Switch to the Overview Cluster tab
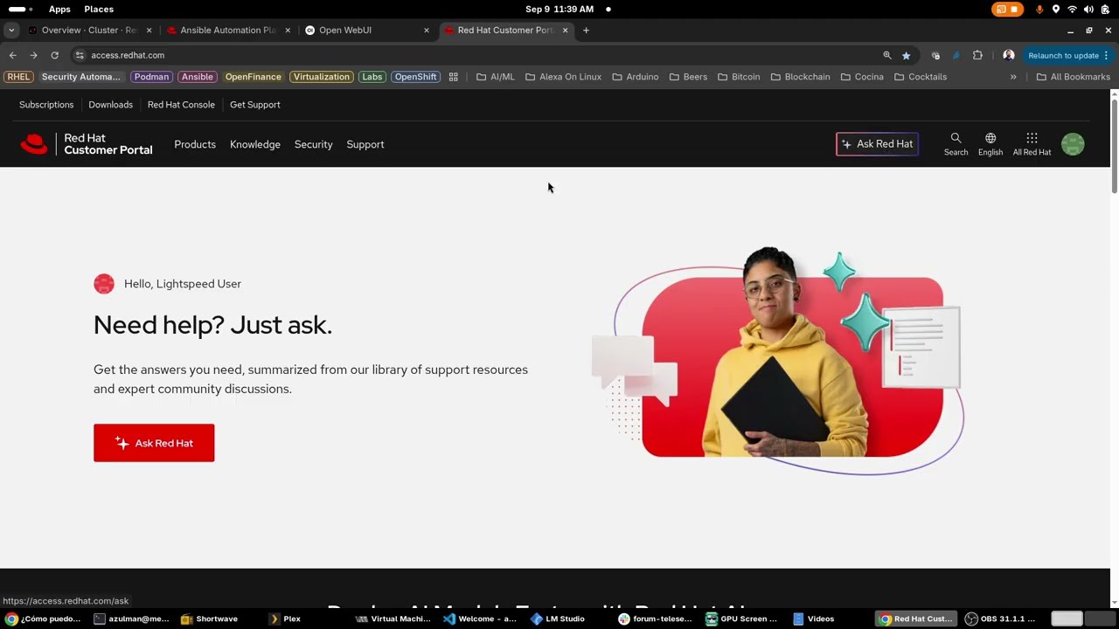Screen dimensions: 1119x629 89,30
